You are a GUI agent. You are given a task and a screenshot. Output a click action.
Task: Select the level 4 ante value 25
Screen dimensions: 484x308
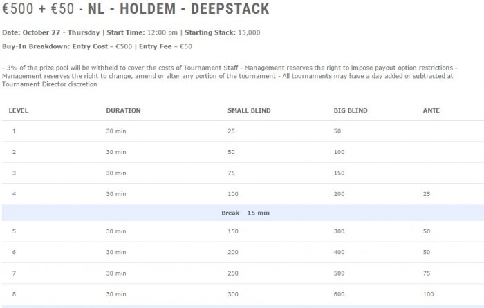click(427, 194)
